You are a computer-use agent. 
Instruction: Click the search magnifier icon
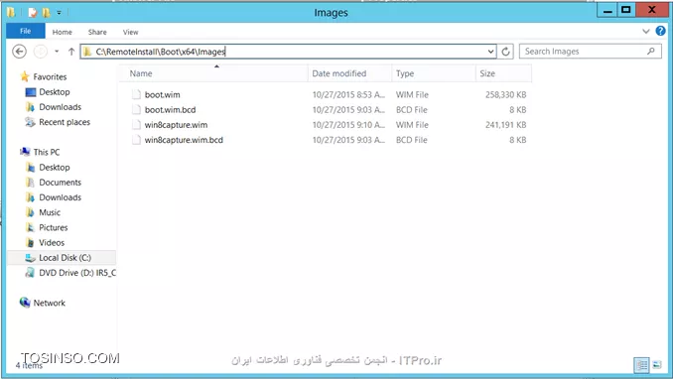tap(651, 51)
